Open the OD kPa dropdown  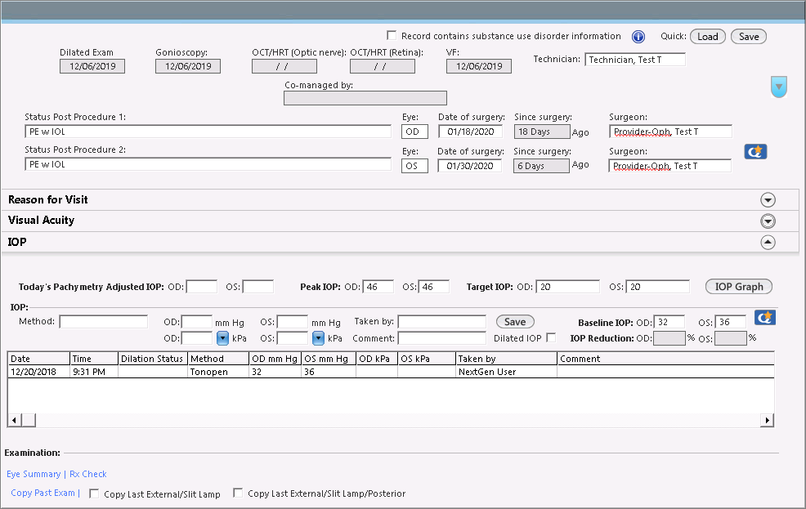[x=222, y=338]
